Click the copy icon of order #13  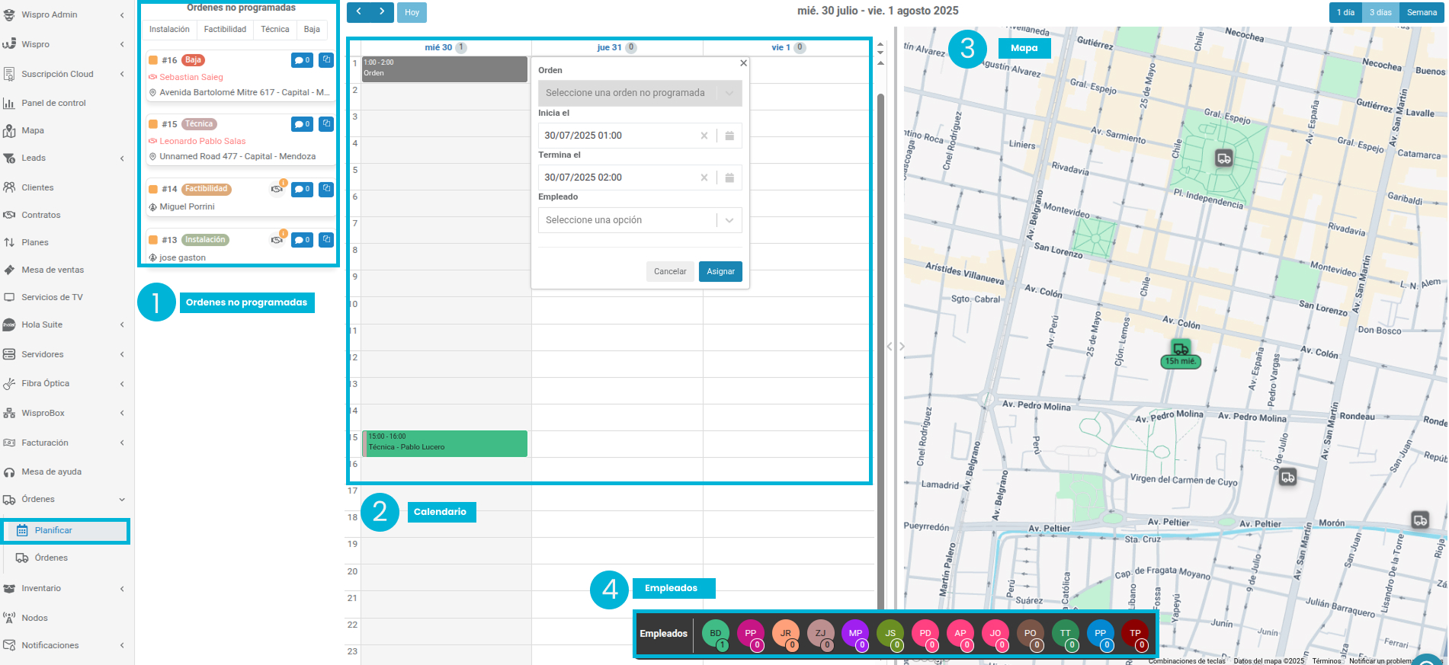[326, 239]
